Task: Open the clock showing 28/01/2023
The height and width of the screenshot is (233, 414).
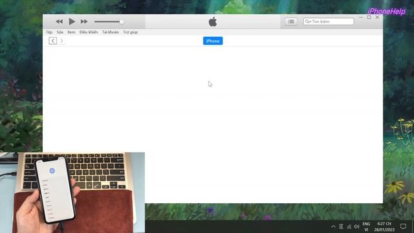Action: pos(384,227)
